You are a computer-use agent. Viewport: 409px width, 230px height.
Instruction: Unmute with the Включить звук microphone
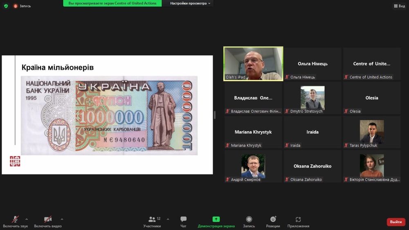[x=16, y=222]
